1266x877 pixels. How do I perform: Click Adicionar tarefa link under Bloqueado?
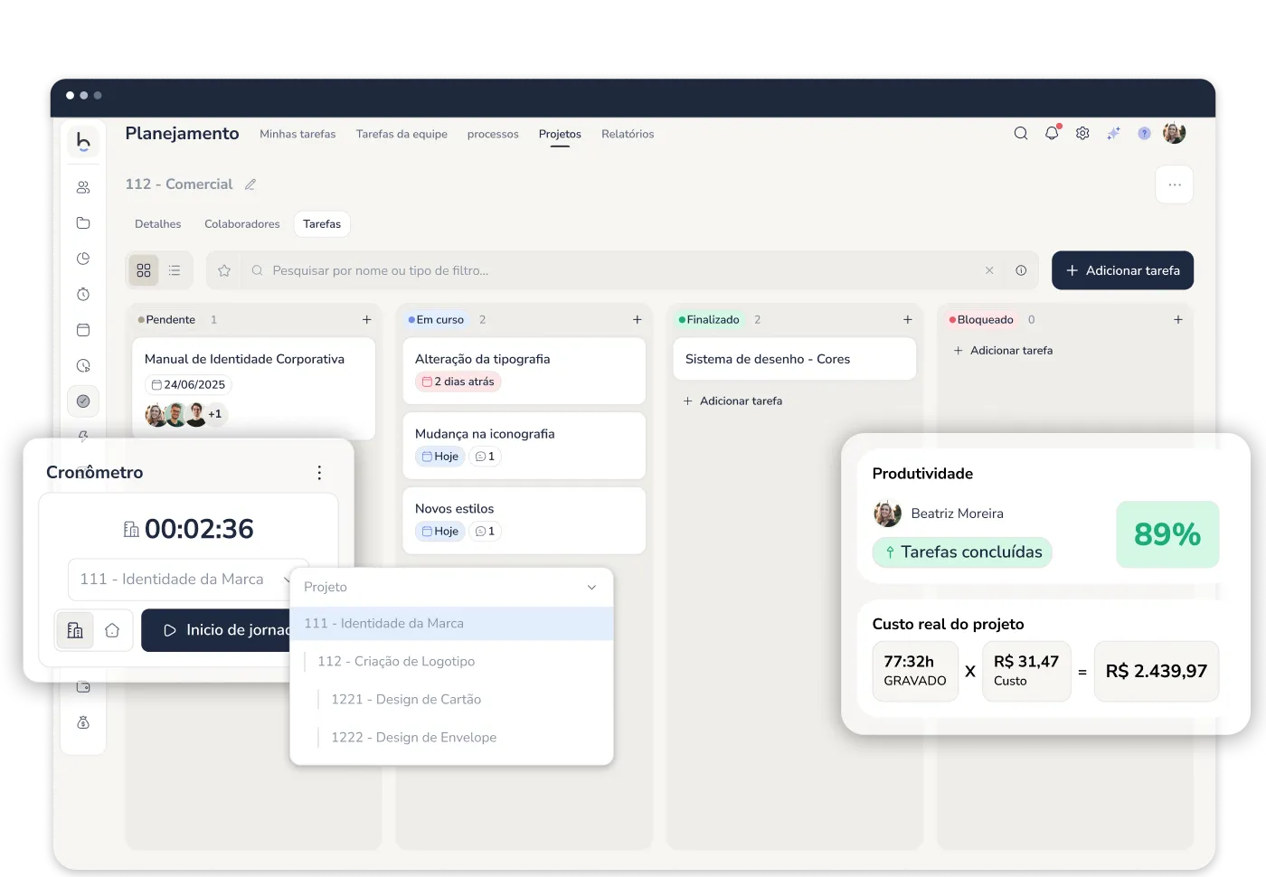coord(1003,351)
